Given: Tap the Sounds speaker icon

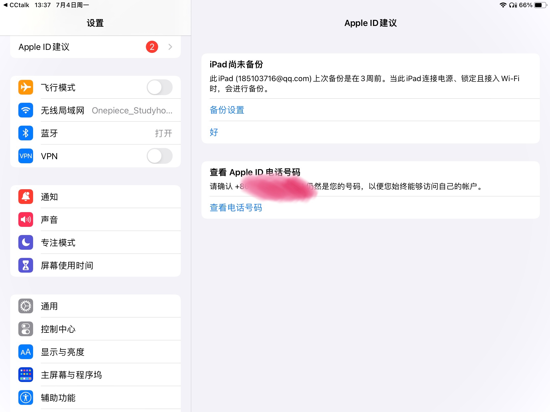Looking at the screenshot, I should (26, 219).
